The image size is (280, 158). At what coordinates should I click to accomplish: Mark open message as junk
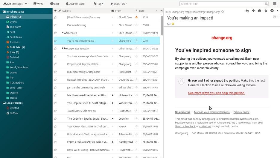[x=266, y=11]
